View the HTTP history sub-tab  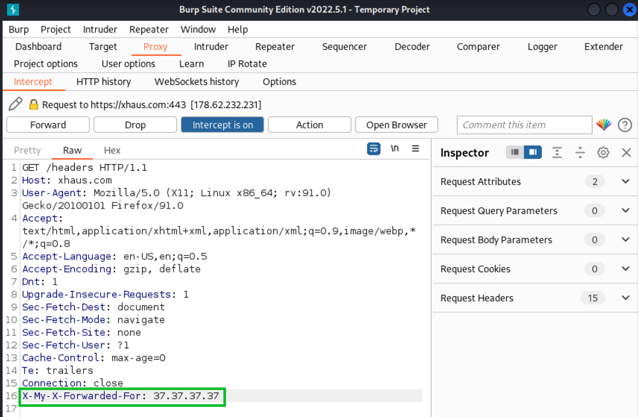[x=103, y=82]
